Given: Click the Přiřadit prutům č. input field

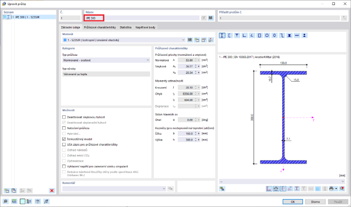Looking at the screenshot, I should pyautogui.click(x=279, y=18).
